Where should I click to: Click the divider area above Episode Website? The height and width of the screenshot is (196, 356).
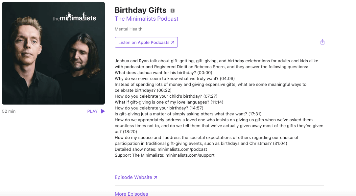pos(219,168)
